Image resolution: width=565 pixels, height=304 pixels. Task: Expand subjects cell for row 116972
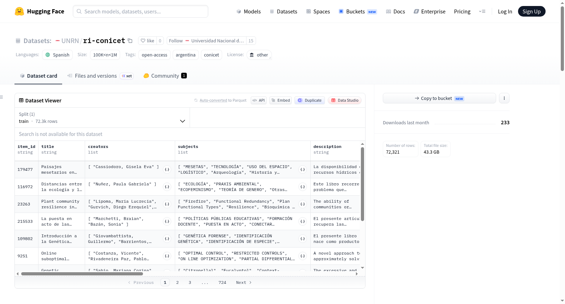303,187
